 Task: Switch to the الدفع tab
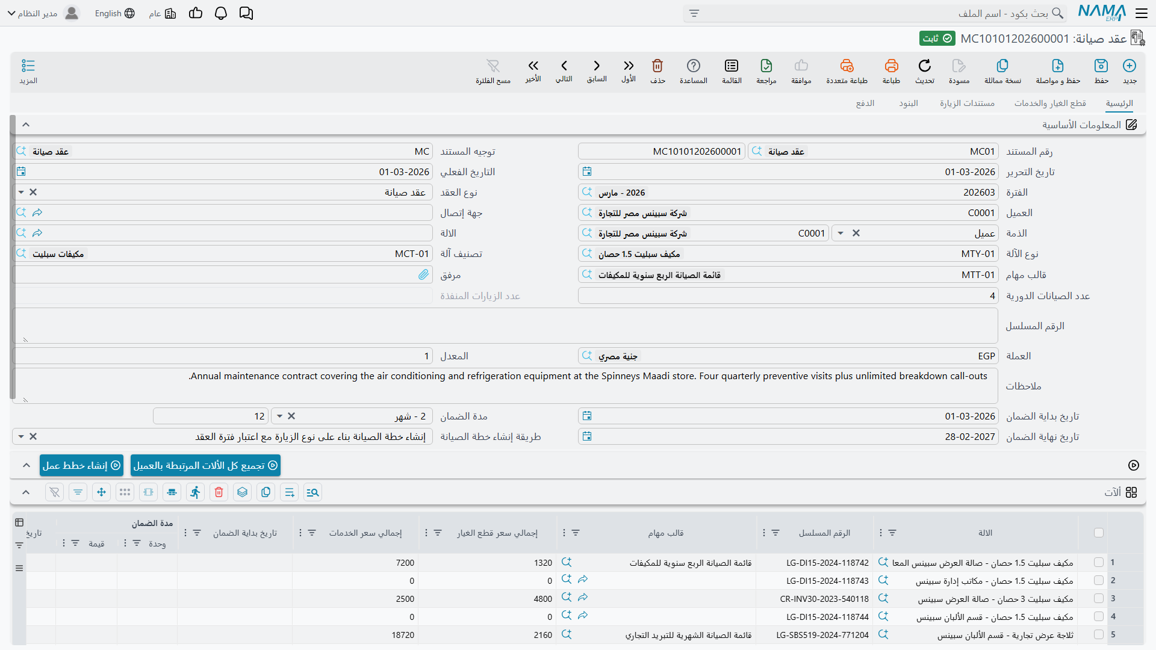pos(865,104)
